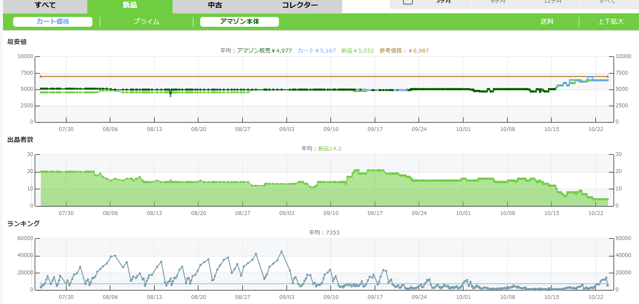
Task: Toggle the アマゾン本体 filter
Action: pyautogui.click(x=239, y=22)
